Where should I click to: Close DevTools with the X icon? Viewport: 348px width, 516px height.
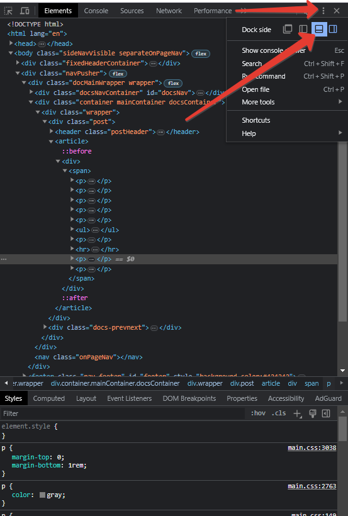[x=337, y=11]
